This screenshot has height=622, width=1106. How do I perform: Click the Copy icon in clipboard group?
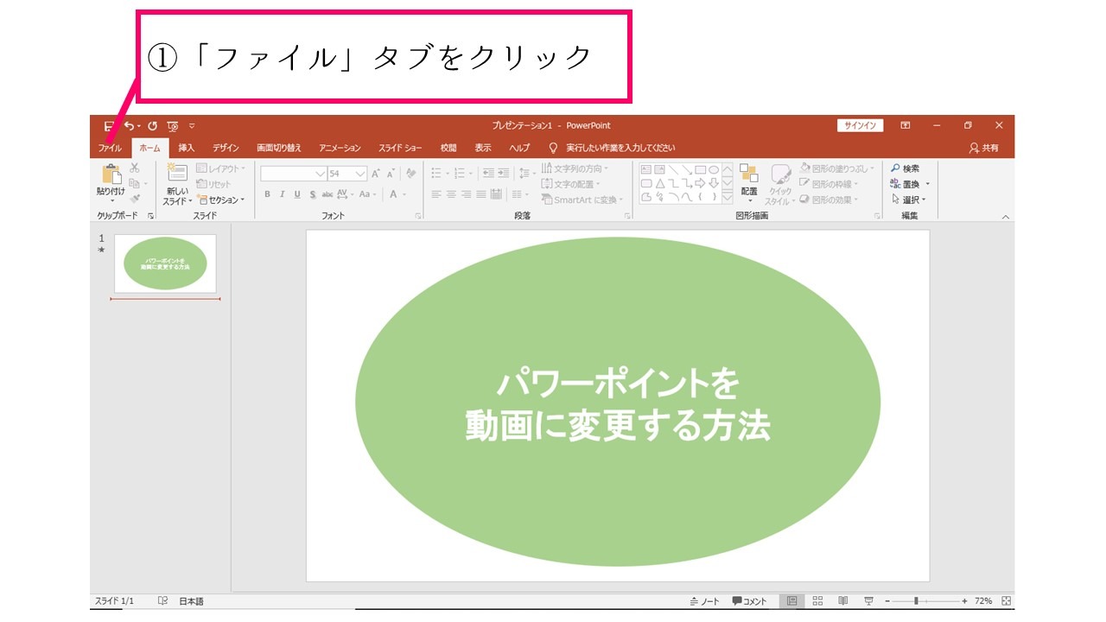pyautogui.click(x=135, y=183)
